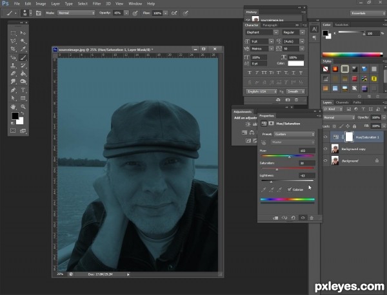The height and width of the screenshot is (295, 387).
Task: Toggle Faux Bold in the Character panel
Action: (x=250, y=73)
